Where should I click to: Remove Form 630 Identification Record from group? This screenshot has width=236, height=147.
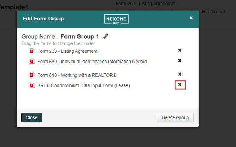[x=180, y=60]
